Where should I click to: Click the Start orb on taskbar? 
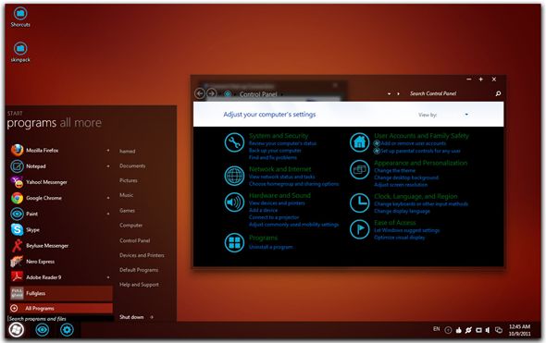pyautogui.click(x=17, y=329)
